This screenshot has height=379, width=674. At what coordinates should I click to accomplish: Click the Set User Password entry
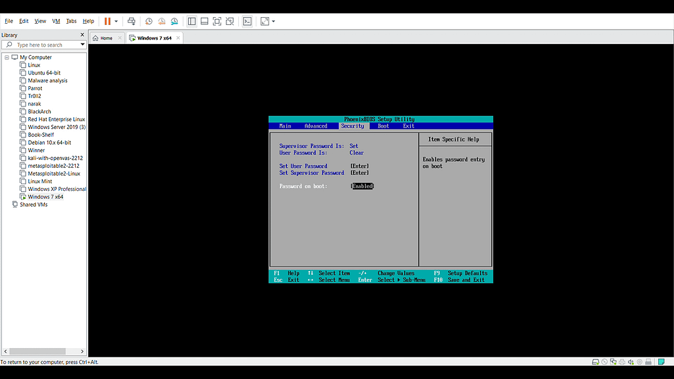click(x=303, y=166)
